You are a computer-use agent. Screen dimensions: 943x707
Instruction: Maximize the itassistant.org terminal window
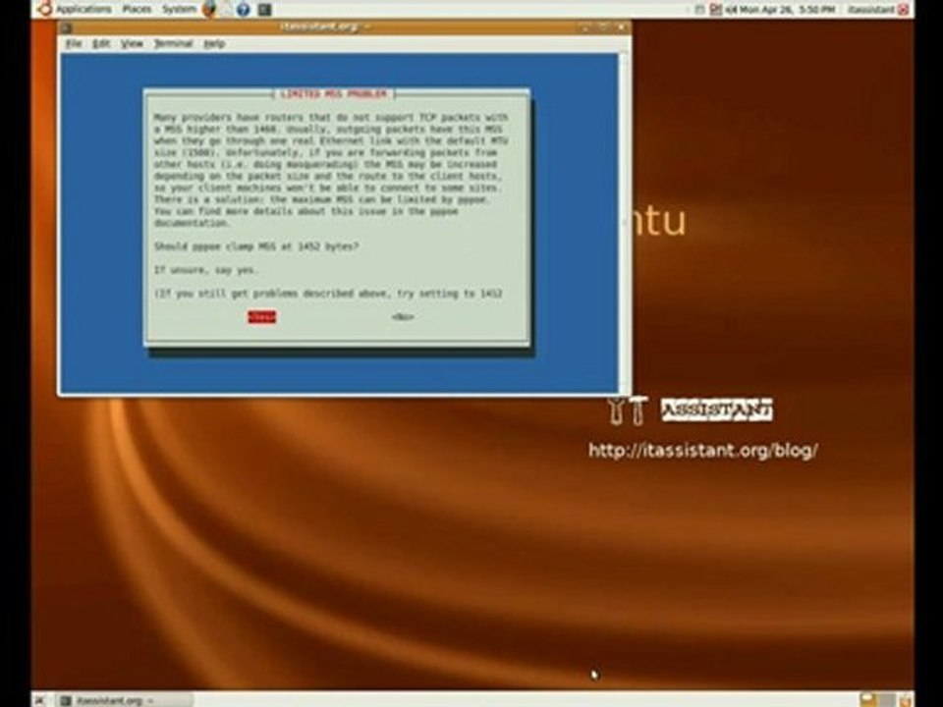coord(604,27)
